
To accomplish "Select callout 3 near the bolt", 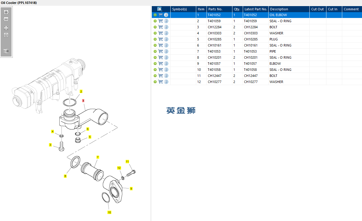I will [50, 145].
